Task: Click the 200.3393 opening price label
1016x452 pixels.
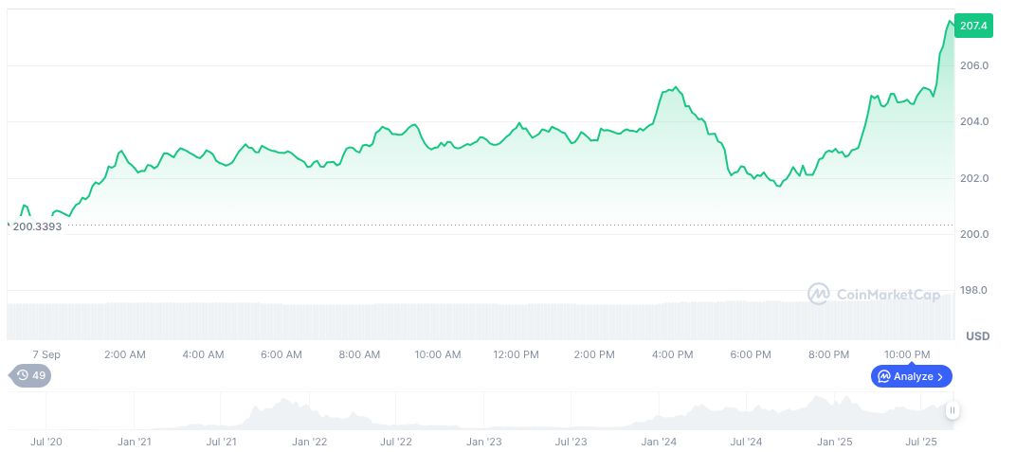Action: pos(37,226)
